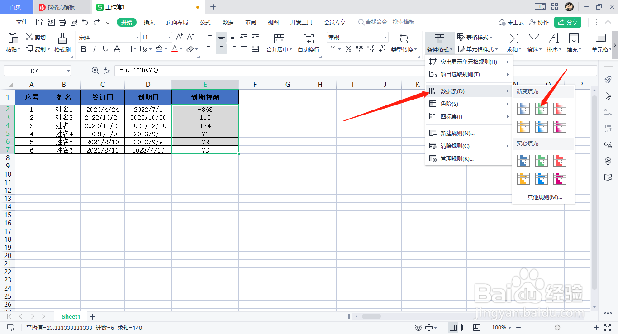Screen dimensions: 618x334
Task: Click the percent style icon
Action: point(348,49)
